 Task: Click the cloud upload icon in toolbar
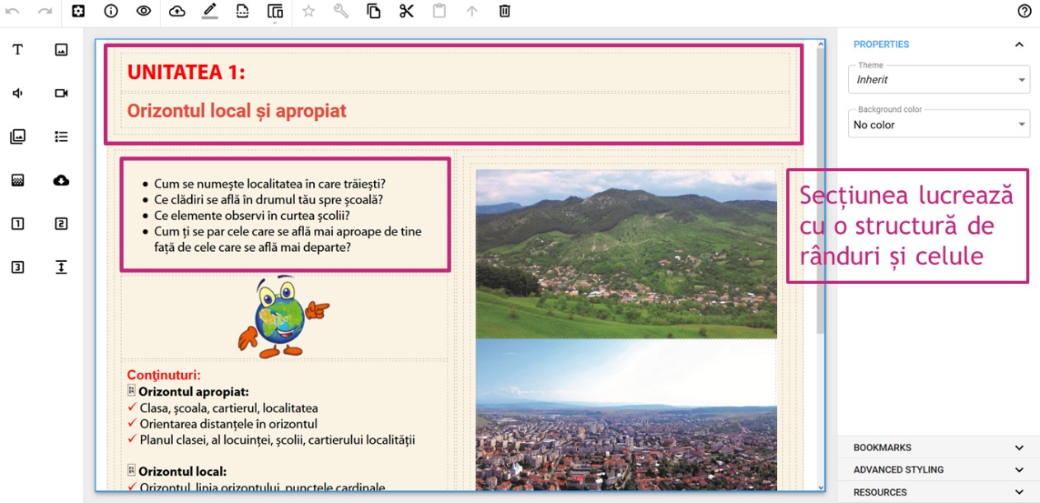pos(177,12)
